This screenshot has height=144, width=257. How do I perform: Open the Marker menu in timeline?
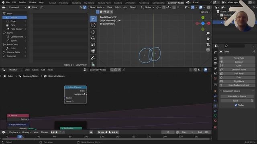point(45,132)
